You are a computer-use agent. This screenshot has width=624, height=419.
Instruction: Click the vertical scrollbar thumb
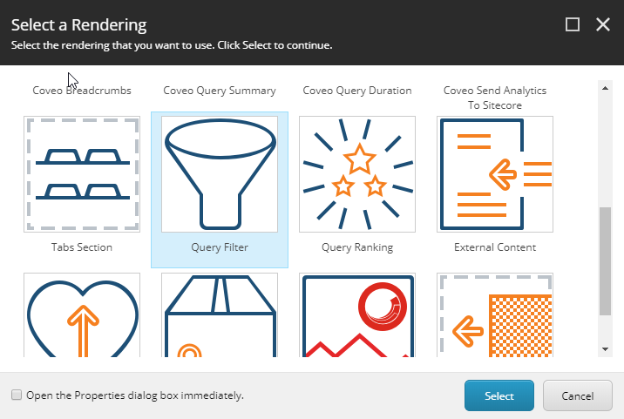(x=606, y=261)
